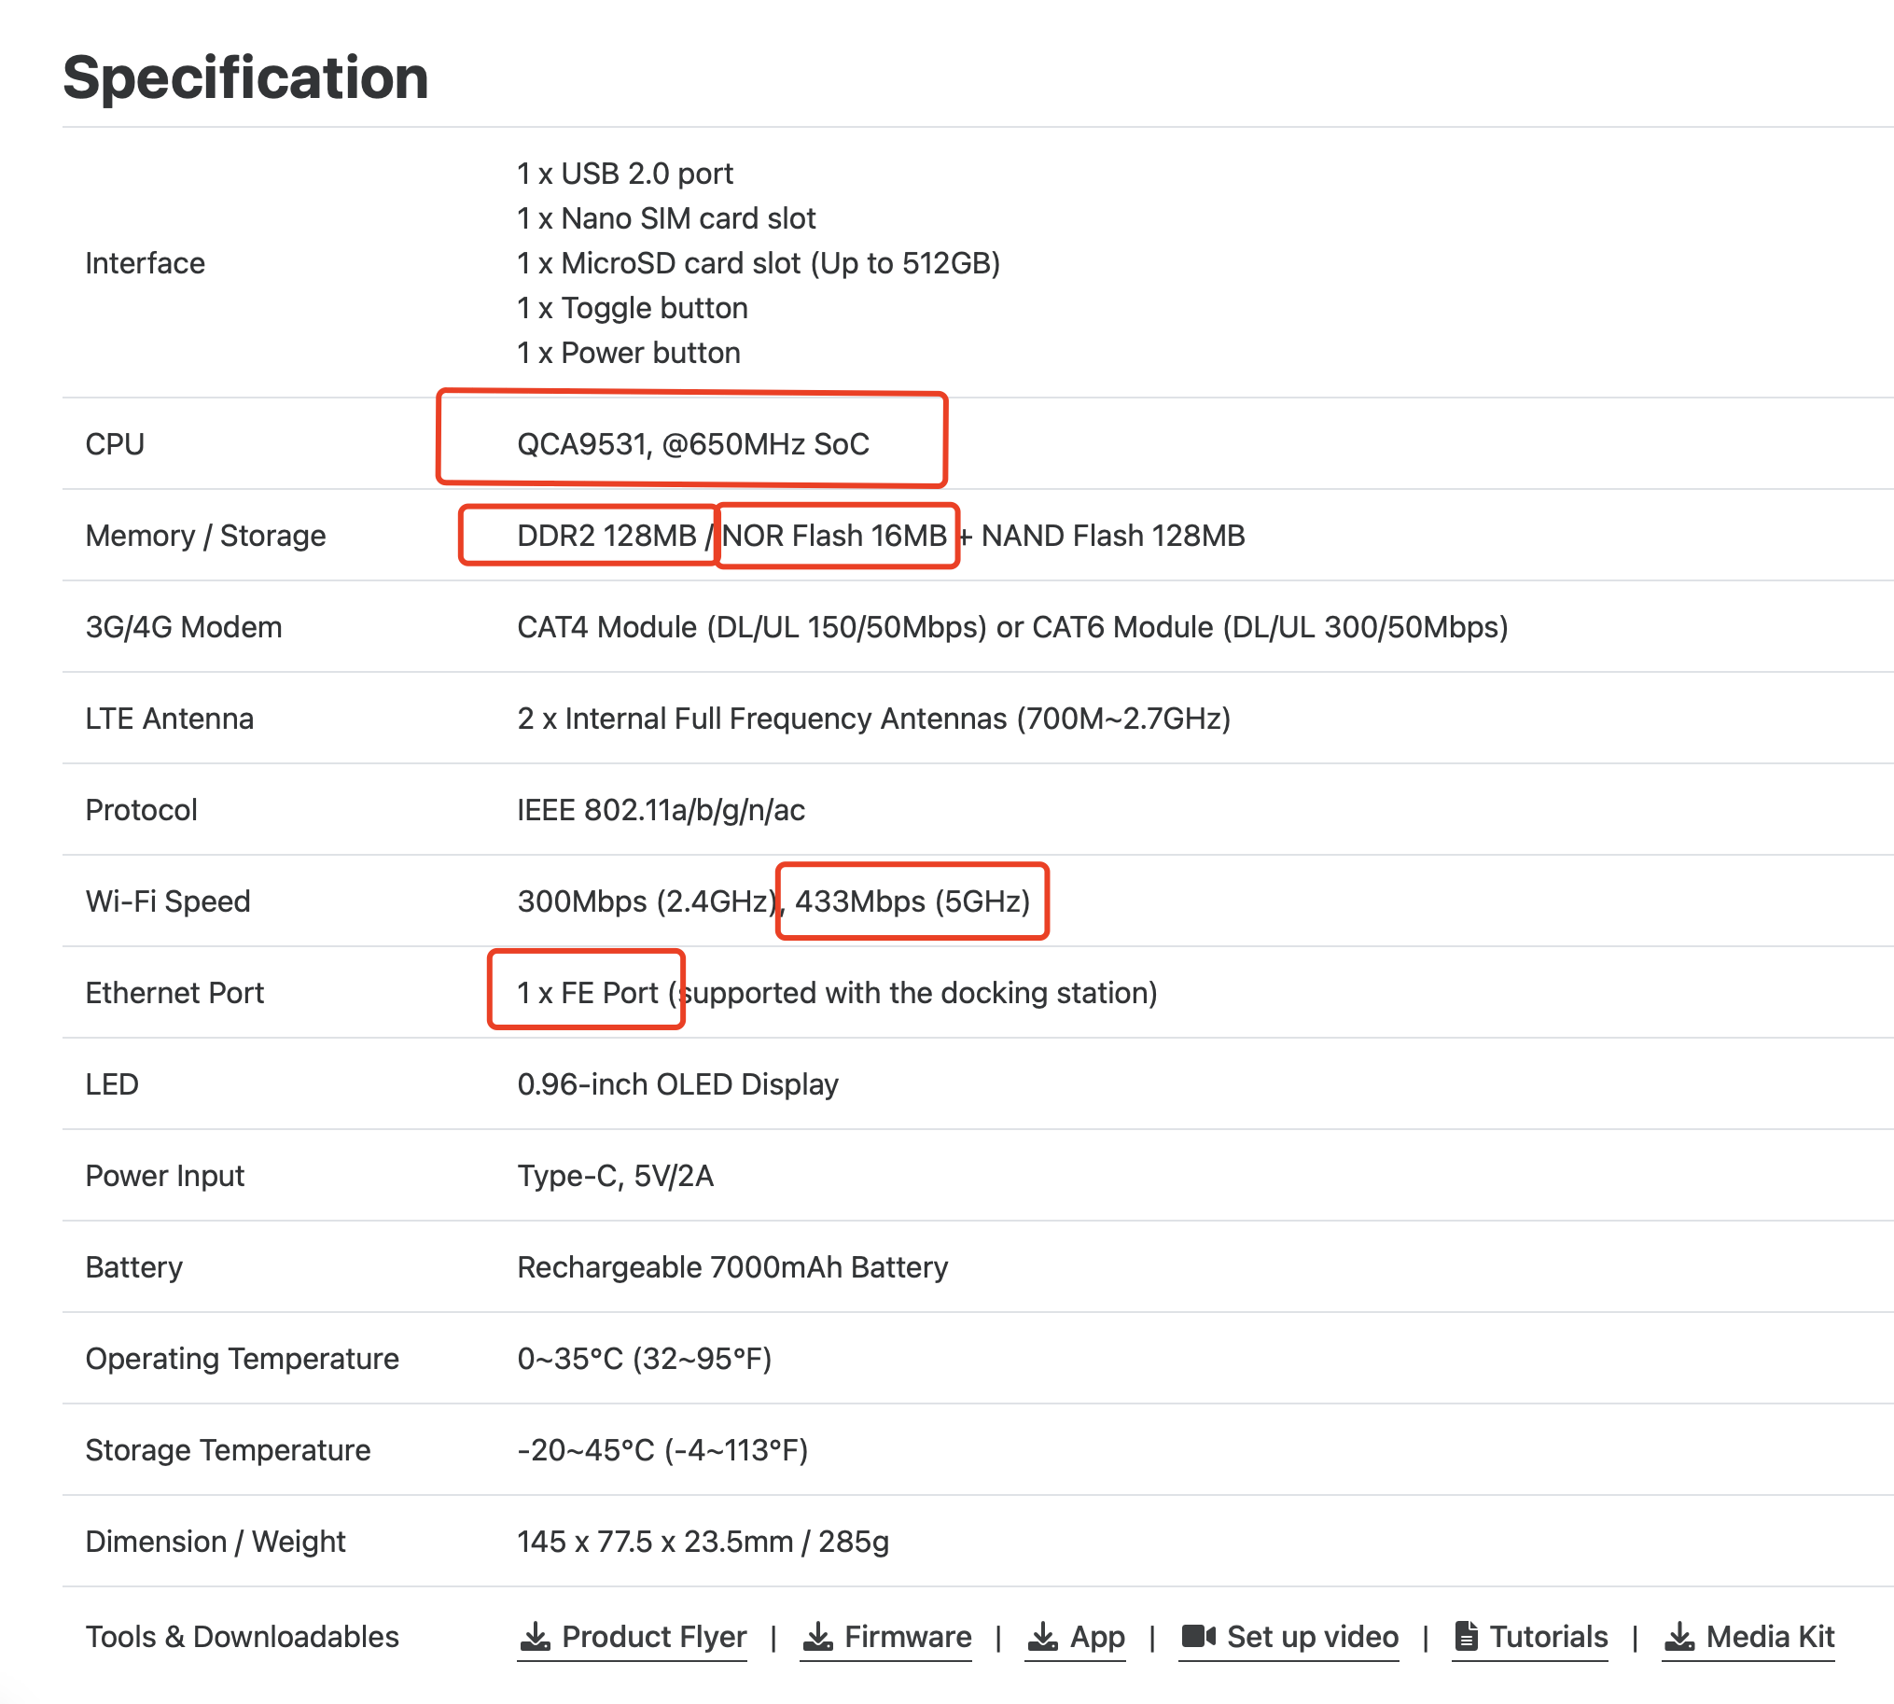This screenshot has height=1704, width=1894.
Task: Follow the App link
Action: (1097, 1637)
